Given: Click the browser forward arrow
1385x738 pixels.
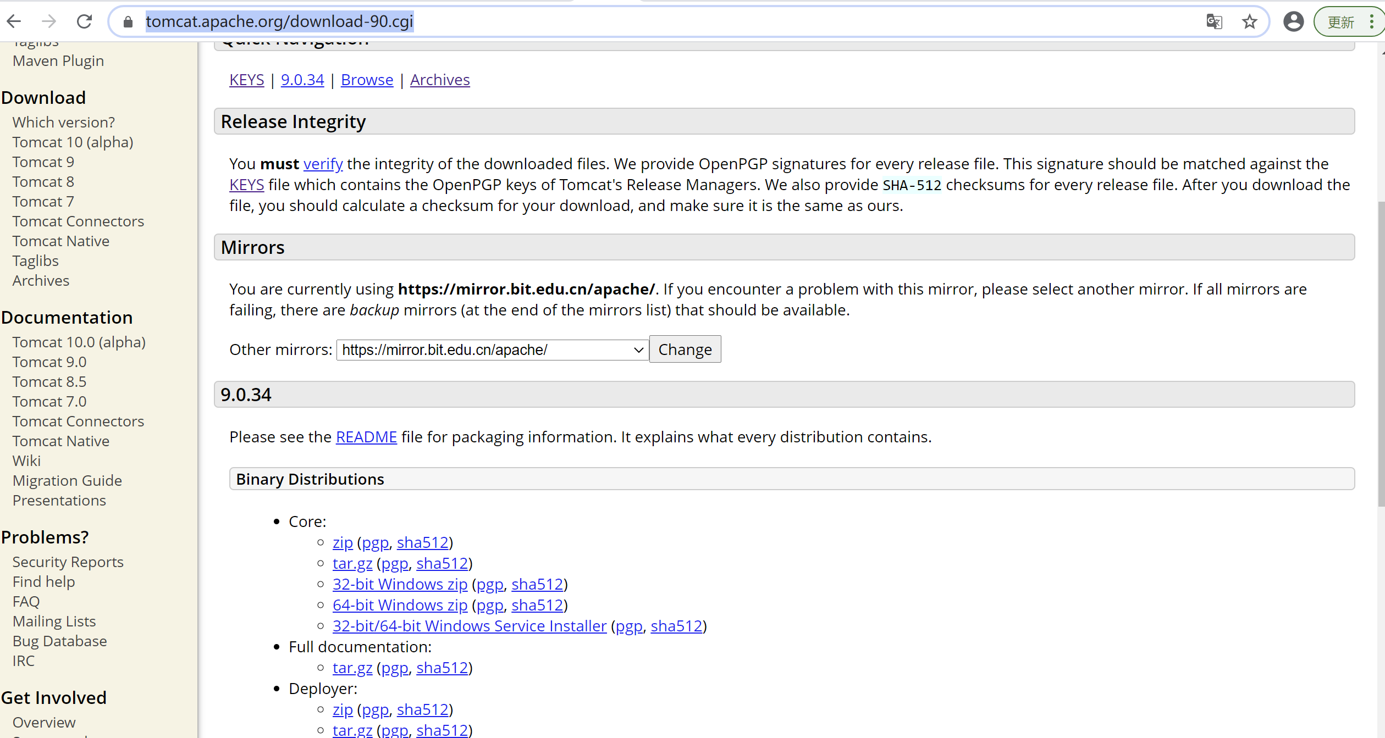Looking at the screenshot, I should pyautogui.click(x=49, y=21).
